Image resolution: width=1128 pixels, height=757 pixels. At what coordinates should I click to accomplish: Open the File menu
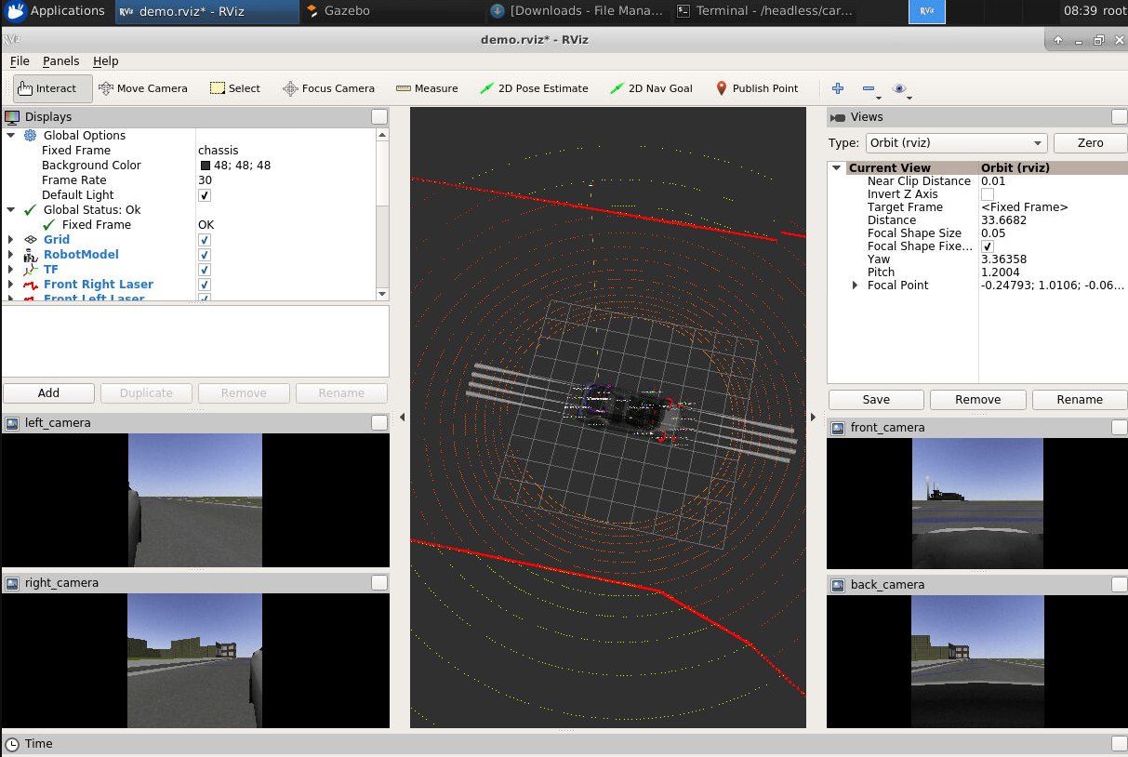[x=20, y=60]
